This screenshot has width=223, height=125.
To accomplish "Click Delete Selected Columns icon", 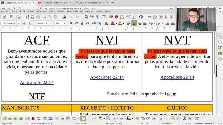I will (x=33, y=118).
